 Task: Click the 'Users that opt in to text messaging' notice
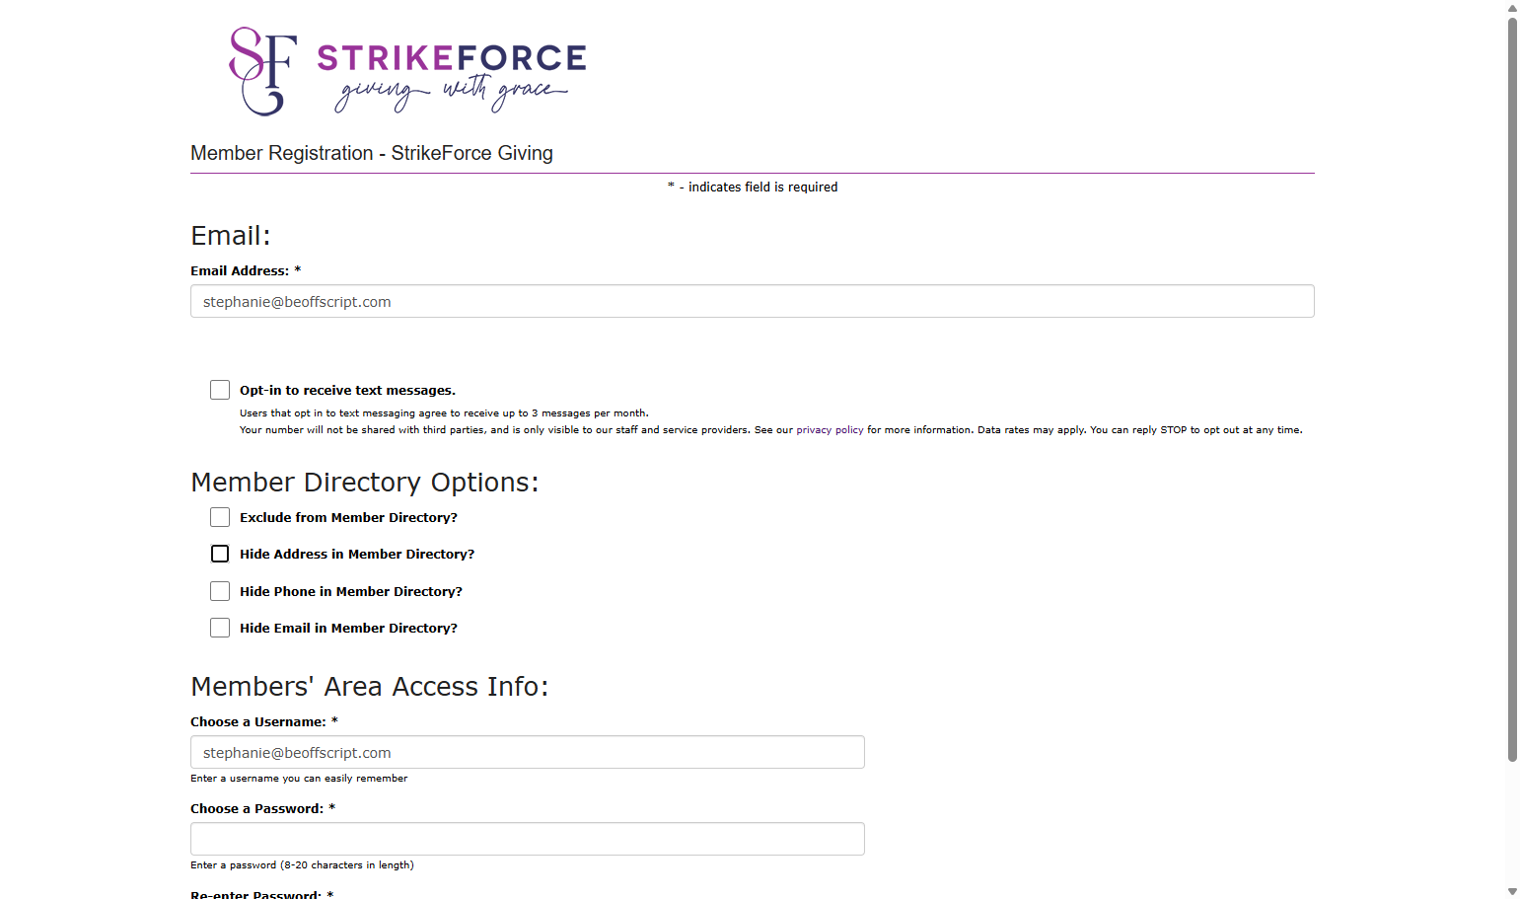coord(444,413)
